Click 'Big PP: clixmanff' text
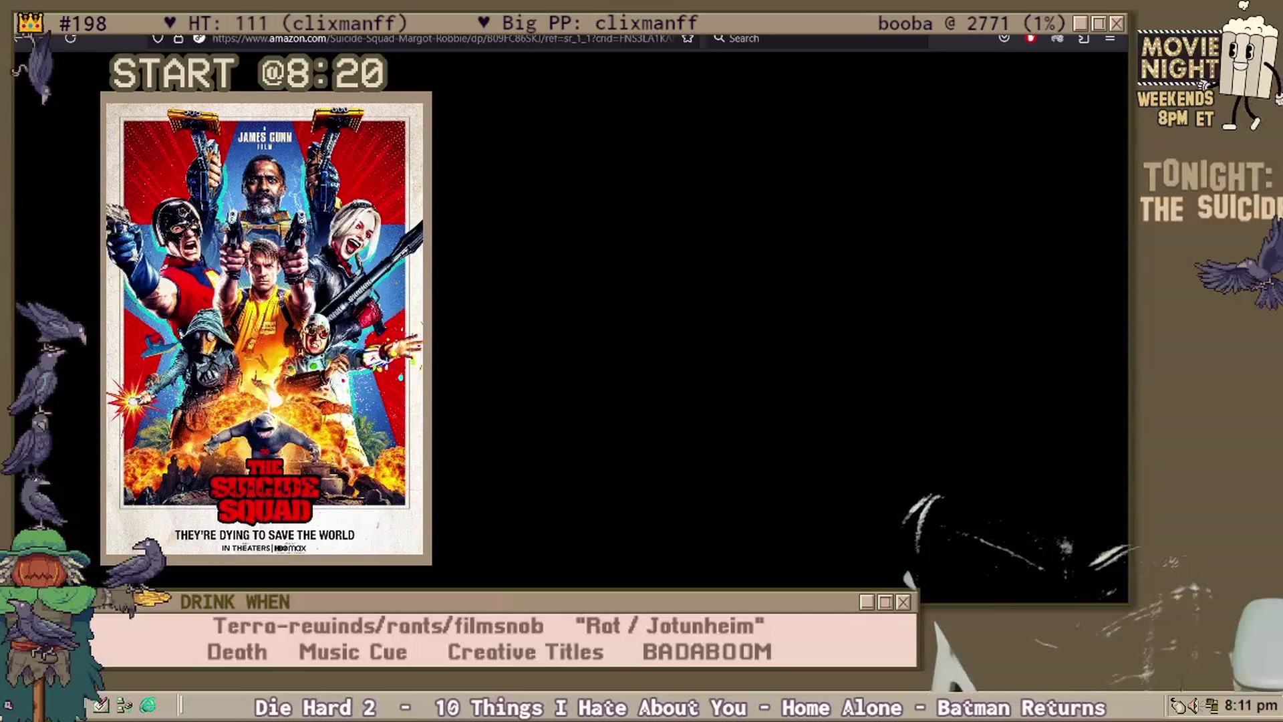Image resolution: width=1283 pixels, height=722 pixels. point(599,23)
